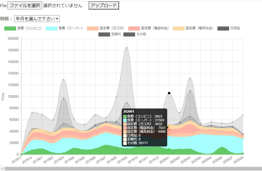Click the 201909 x-axis label
The height and width of the screenshot is (171, 262).
pos(122,160)
